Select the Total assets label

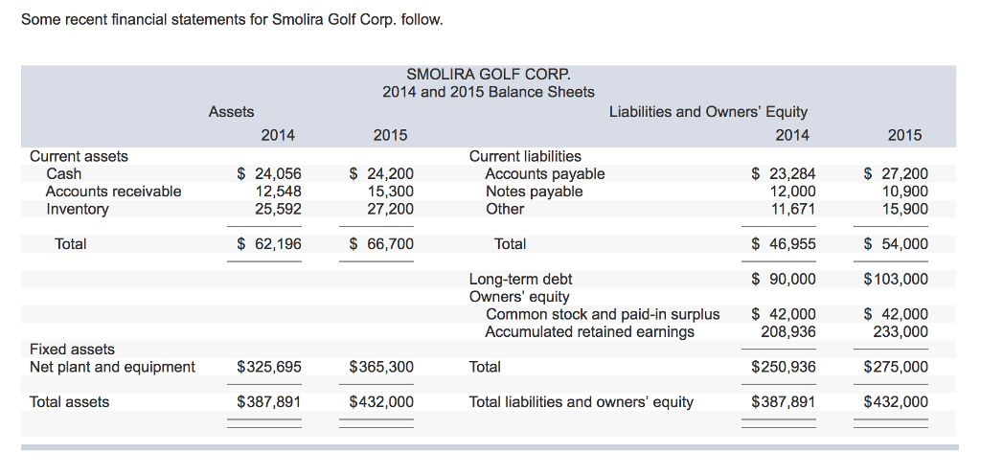point(69,402)
